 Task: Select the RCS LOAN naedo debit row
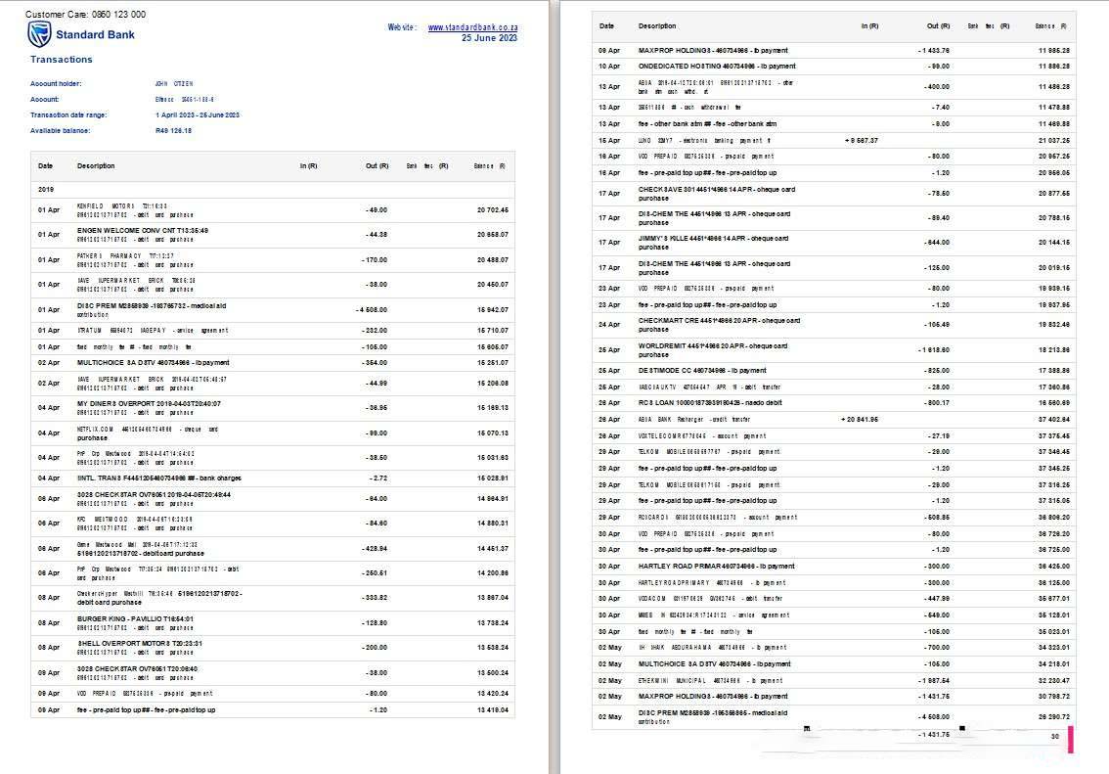[711, 402]
